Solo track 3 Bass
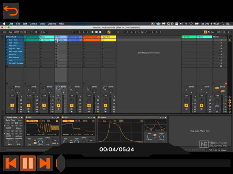 pos(44,109)
